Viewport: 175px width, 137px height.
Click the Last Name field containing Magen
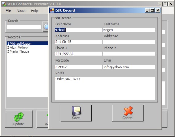[129, 30]
